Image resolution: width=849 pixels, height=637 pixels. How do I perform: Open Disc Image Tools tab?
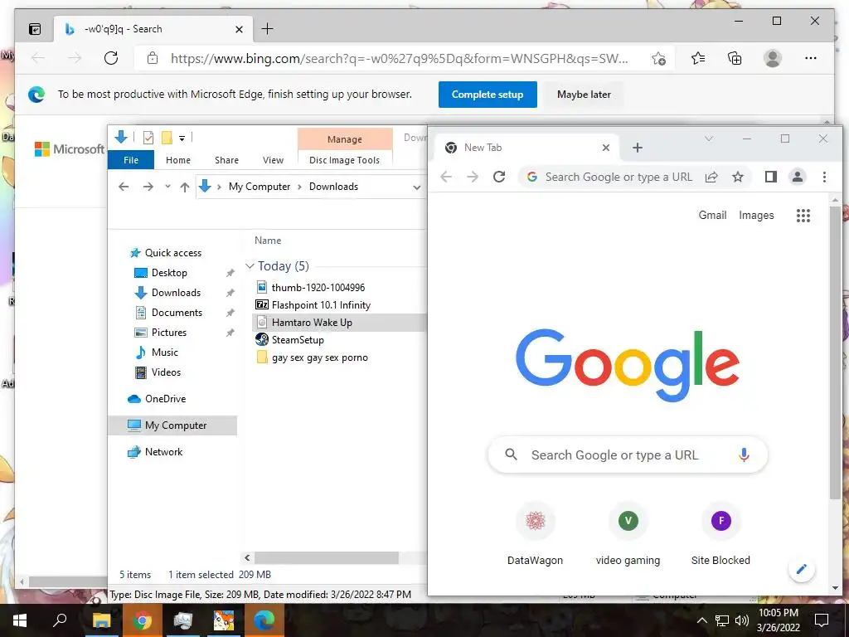pyautogui.click(x=344, y=160)
